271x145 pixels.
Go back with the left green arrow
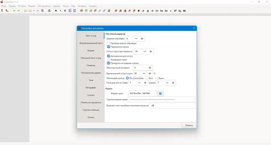[x=14, y=11]
